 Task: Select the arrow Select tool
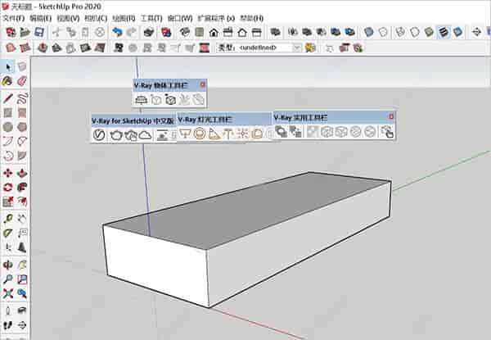(x=8, y=66)
